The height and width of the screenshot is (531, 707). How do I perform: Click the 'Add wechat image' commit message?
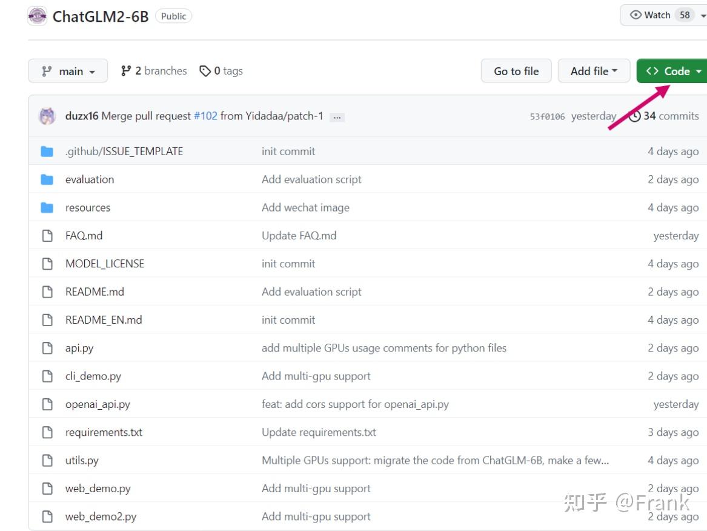pyautogui.click(x=306, y=207)
